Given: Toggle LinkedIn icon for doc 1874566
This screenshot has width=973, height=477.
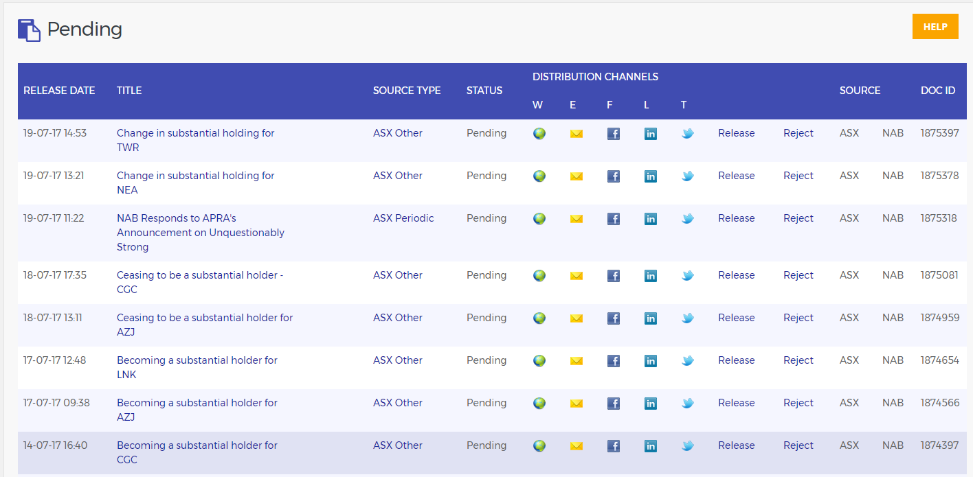Looking at the screenshot, I should pyautogui.click(x=651, y=404).
